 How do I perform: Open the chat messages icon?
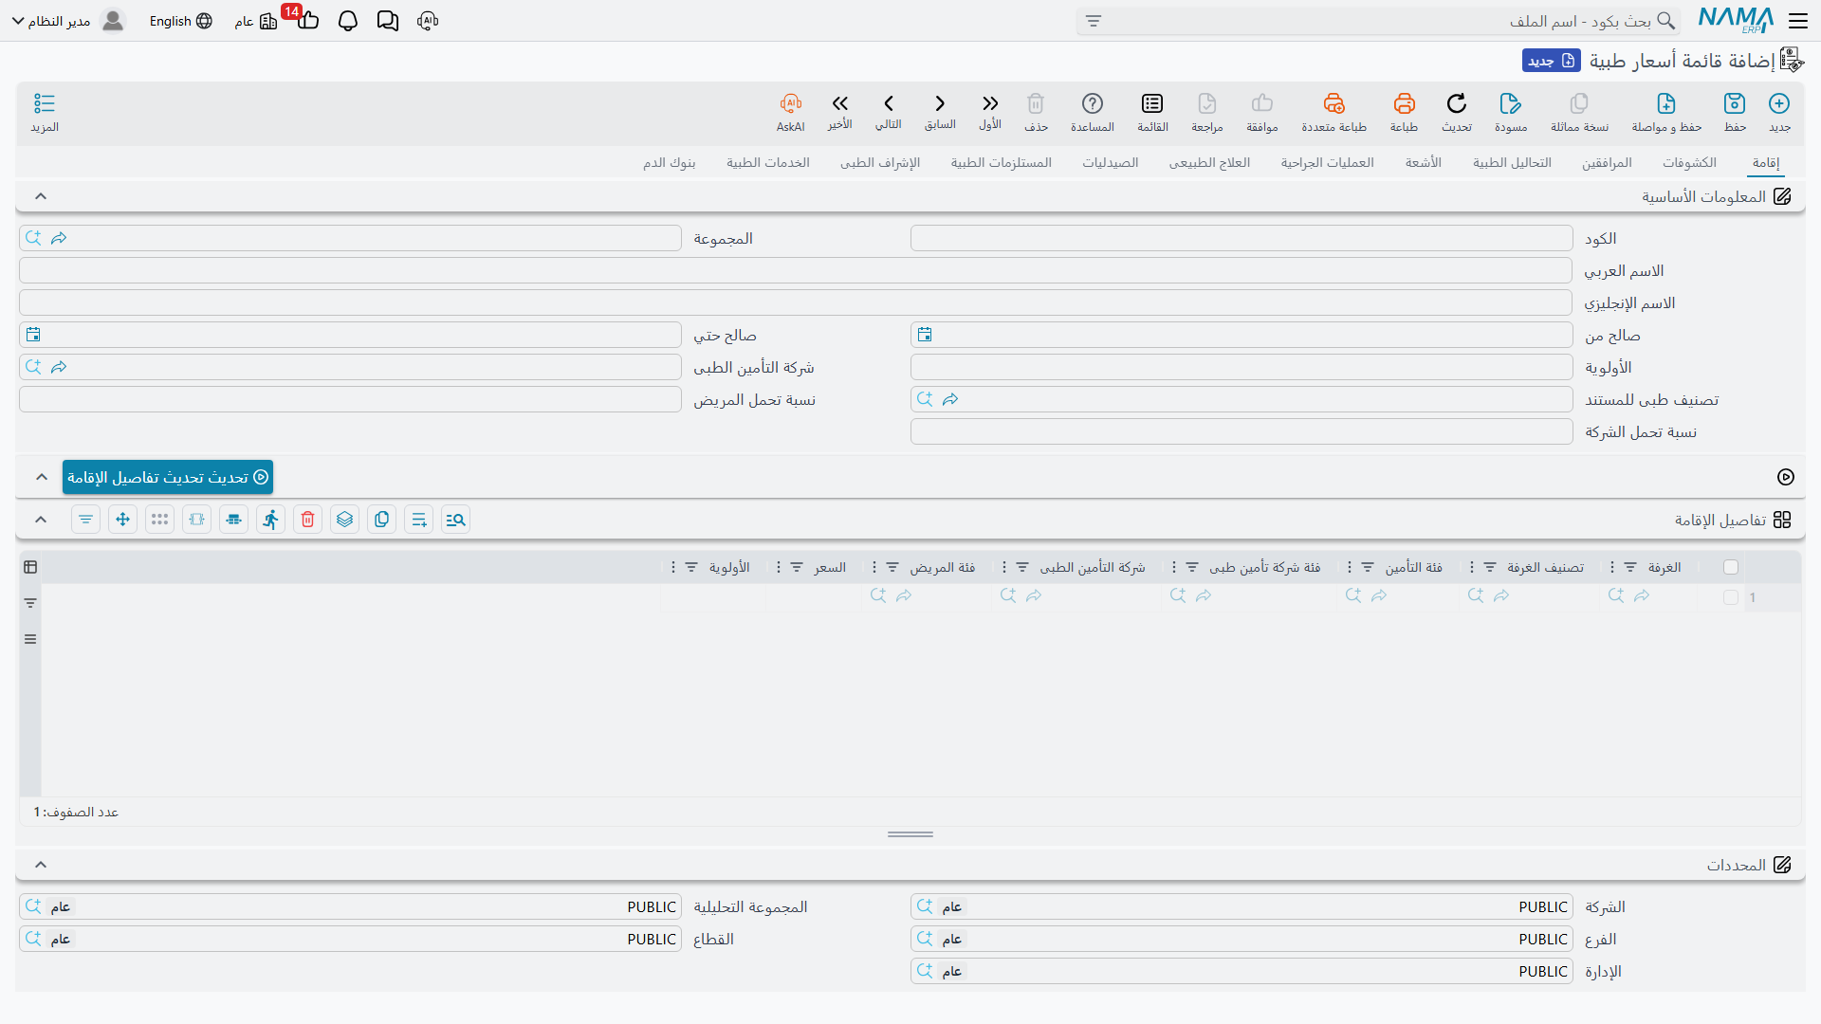[388, 21]
